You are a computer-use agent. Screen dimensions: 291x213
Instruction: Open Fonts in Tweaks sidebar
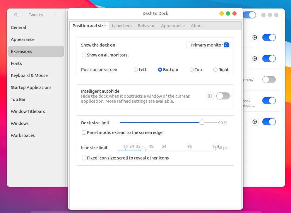tap(36, 63)
